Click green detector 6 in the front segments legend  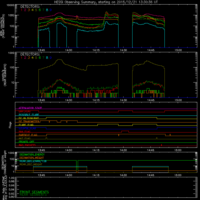click(40, 10)
